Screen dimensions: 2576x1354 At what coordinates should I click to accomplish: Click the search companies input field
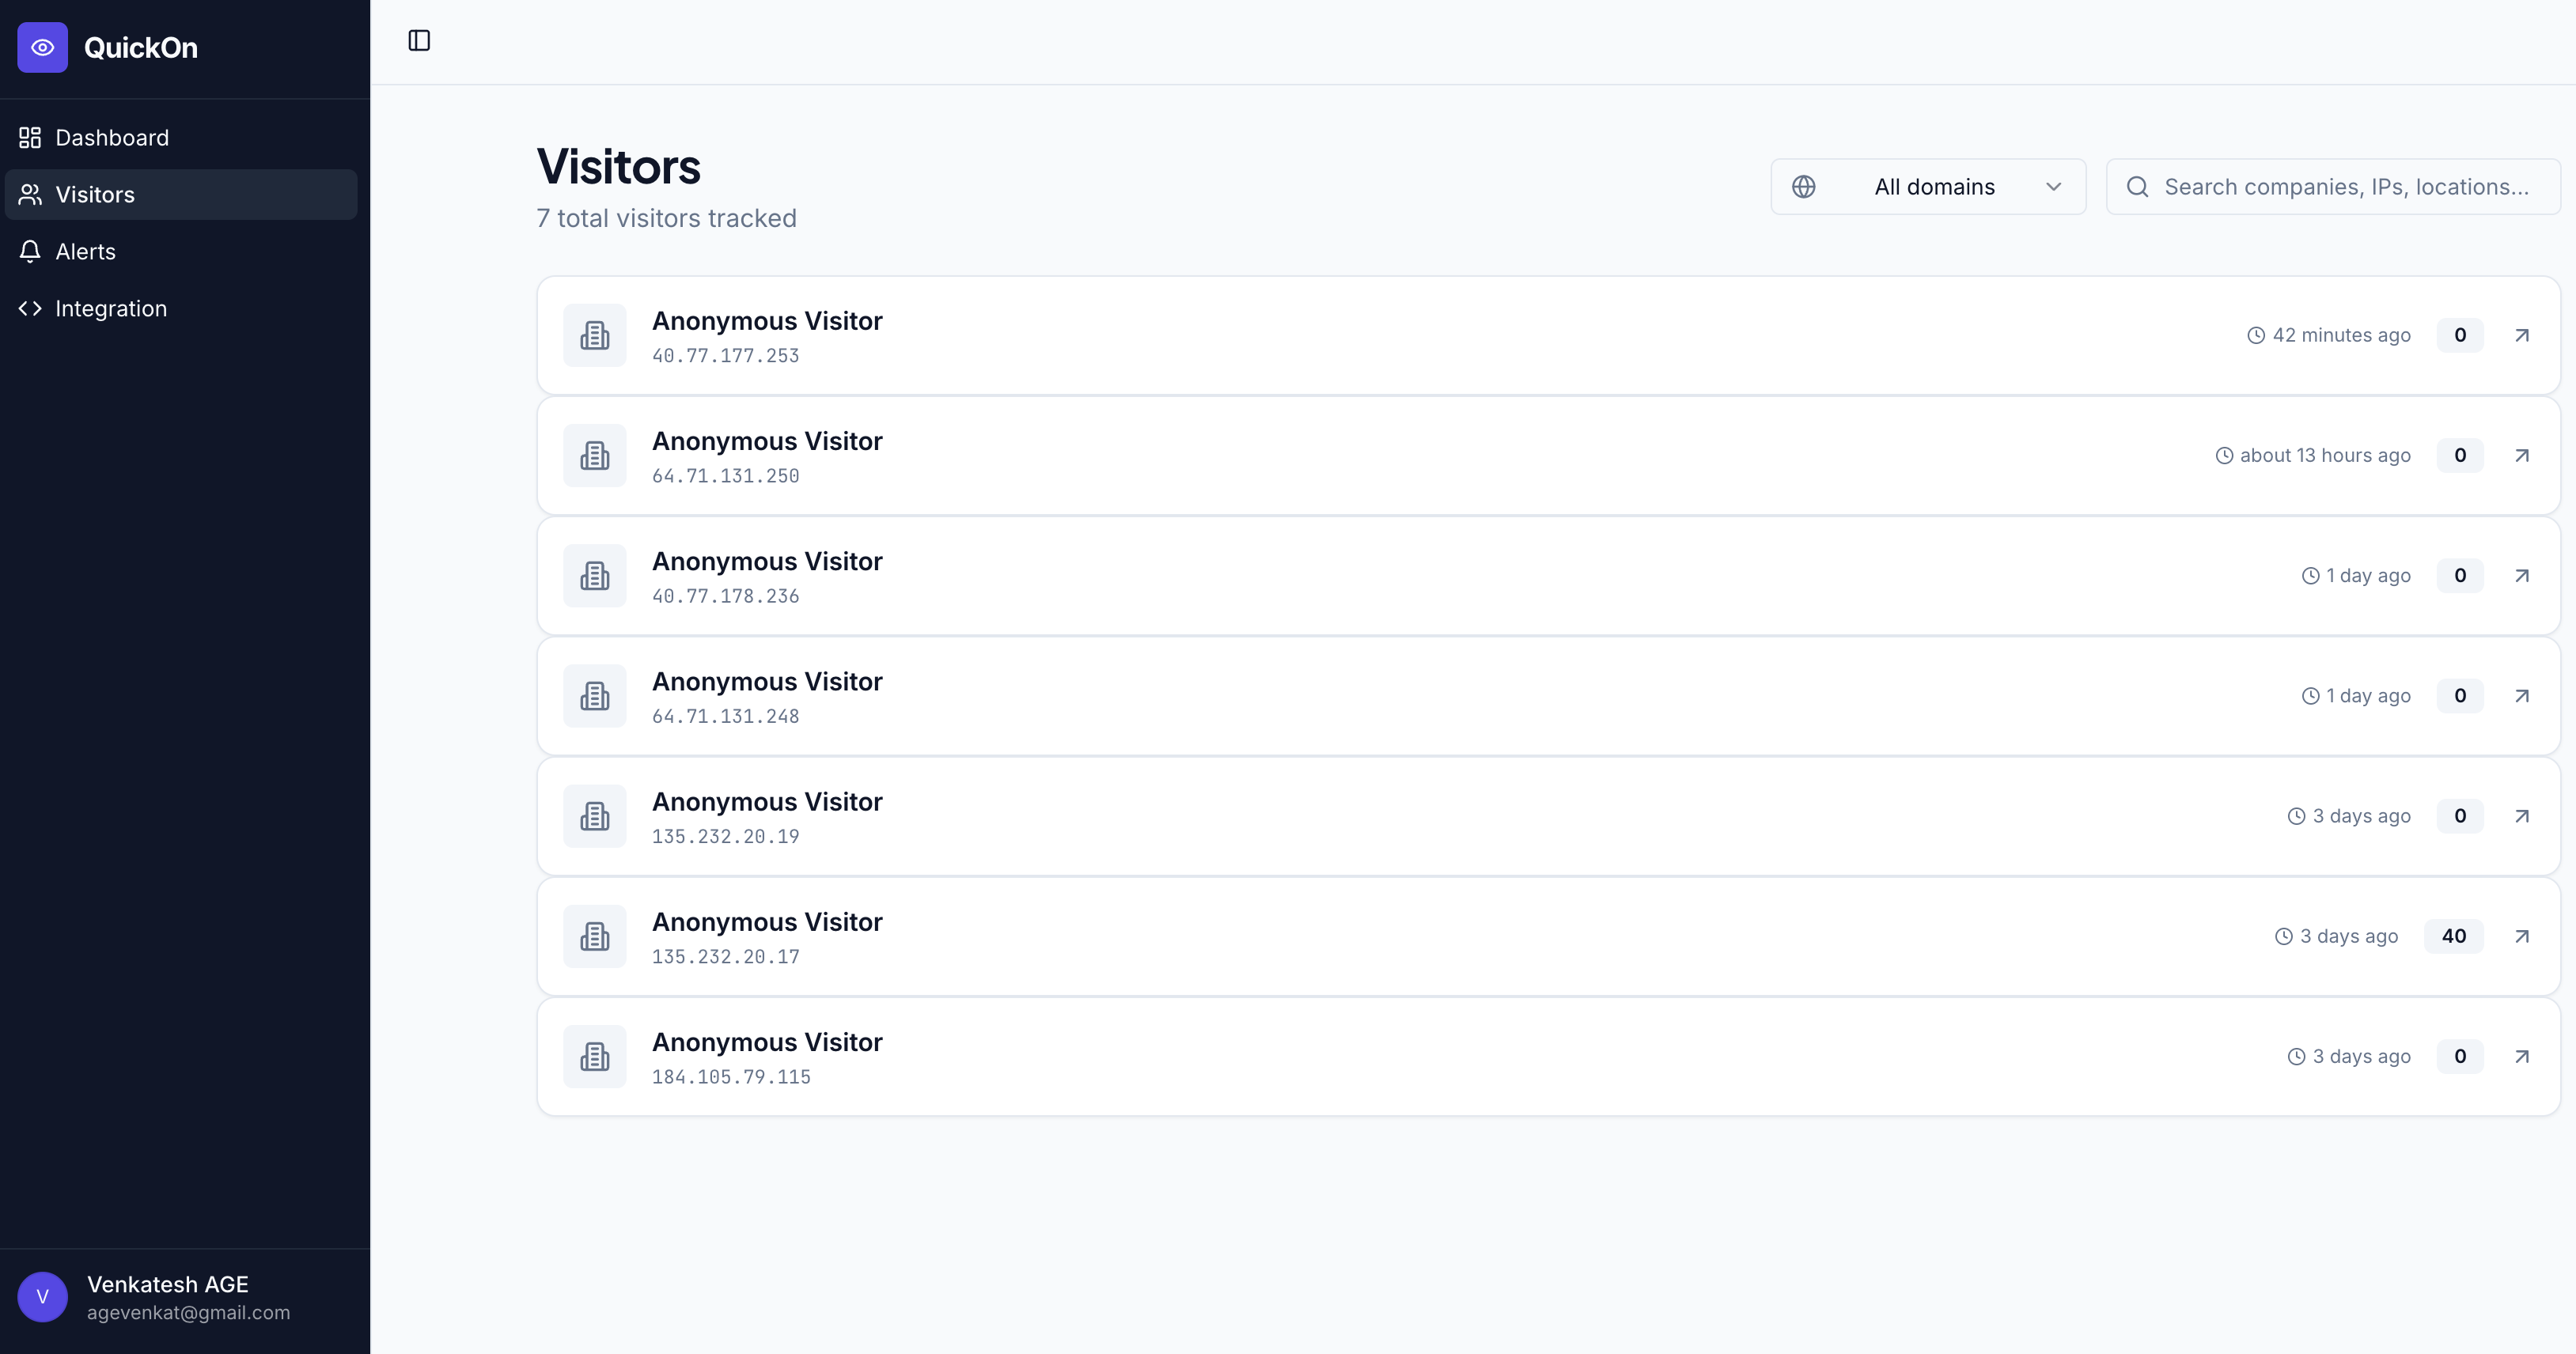(x=2330, y=186)
